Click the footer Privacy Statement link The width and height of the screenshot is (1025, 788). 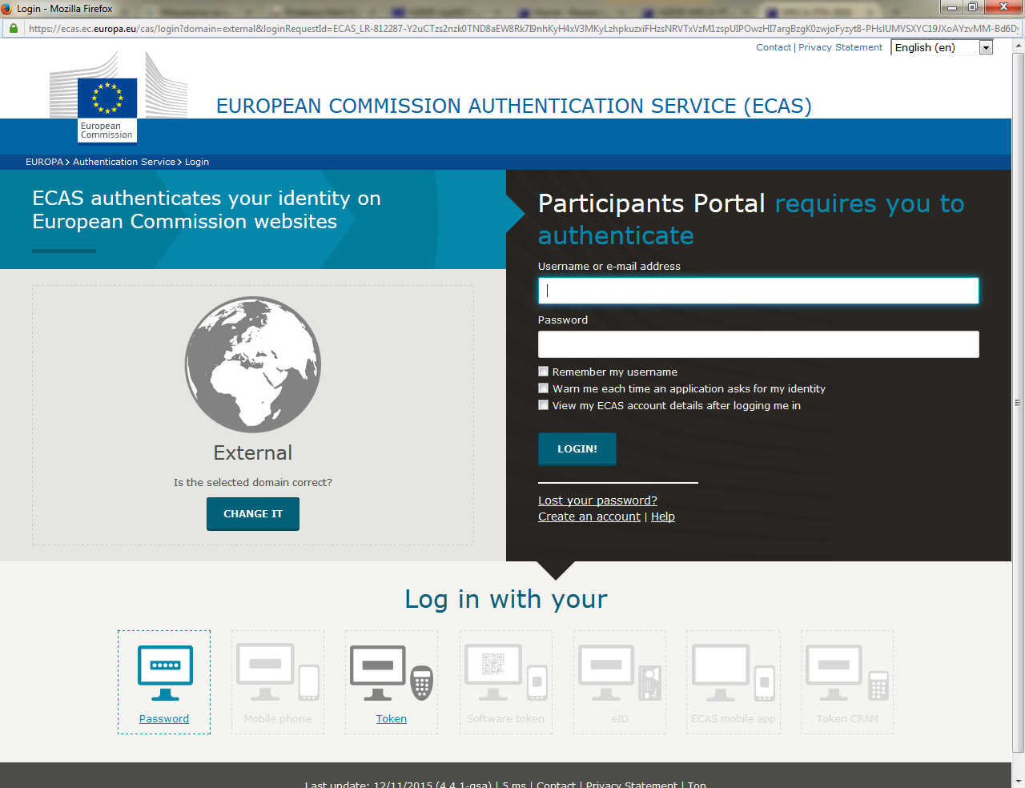632,785
